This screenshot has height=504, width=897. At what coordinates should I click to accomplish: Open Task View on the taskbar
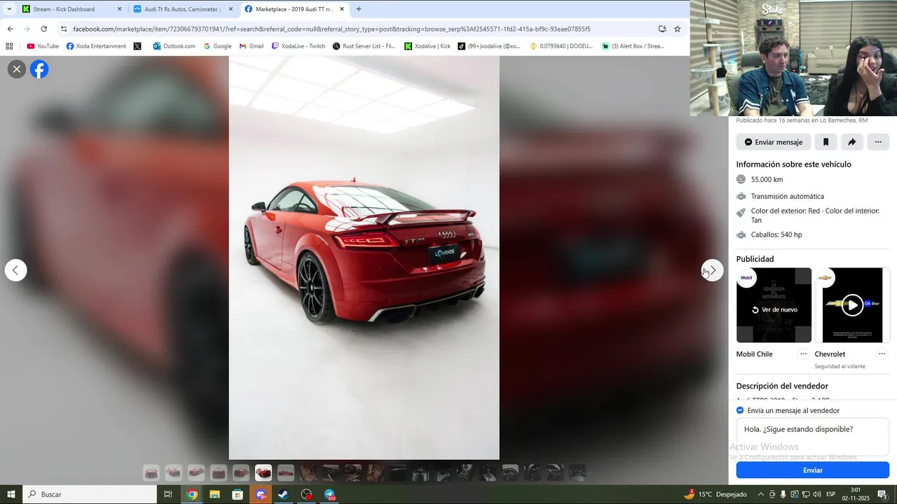click(168, 494)
